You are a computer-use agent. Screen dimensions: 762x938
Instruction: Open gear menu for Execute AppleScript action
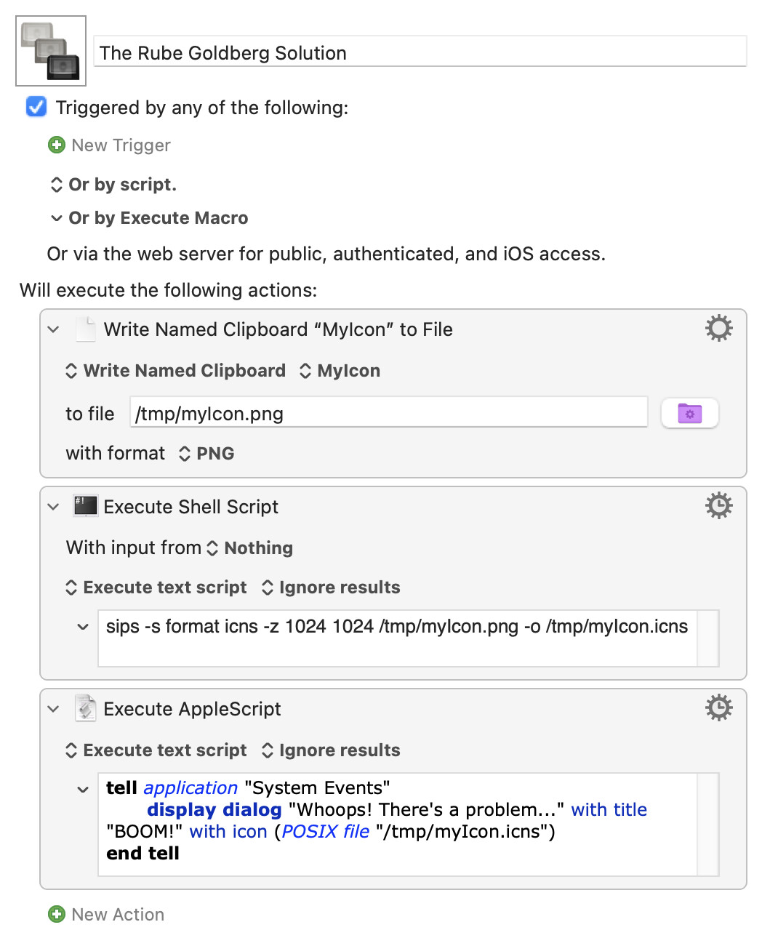click(718, 707)
